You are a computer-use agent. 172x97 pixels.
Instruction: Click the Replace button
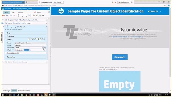[x=41, y=39]
